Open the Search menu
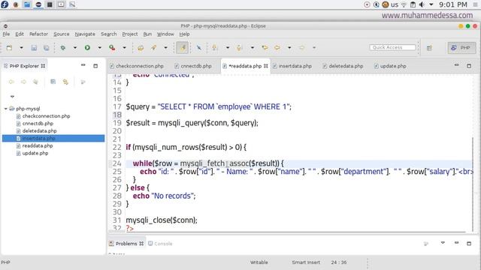The height and width of the screenshot is (270, 481). coord(108,34)
